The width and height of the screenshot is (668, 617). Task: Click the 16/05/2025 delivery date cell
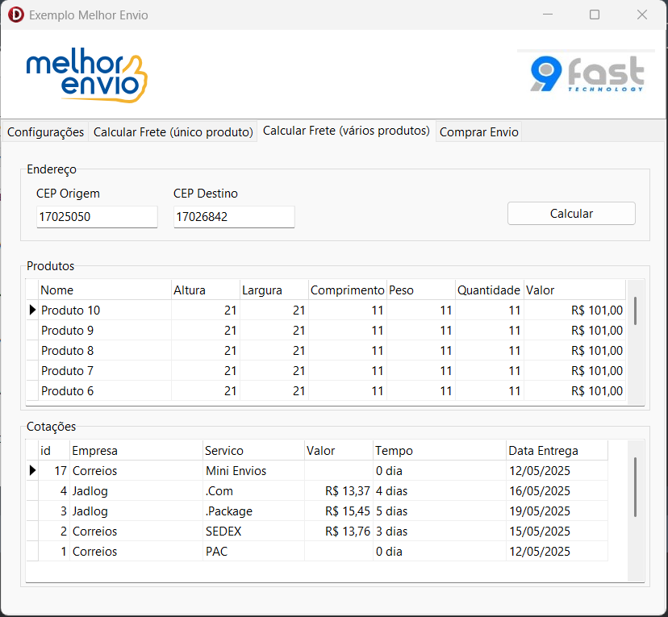click(557, 491)
